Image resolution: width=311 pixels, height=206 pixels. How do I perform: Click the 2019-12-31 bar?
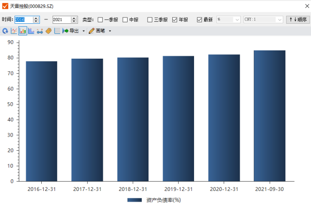click(179, 119)
